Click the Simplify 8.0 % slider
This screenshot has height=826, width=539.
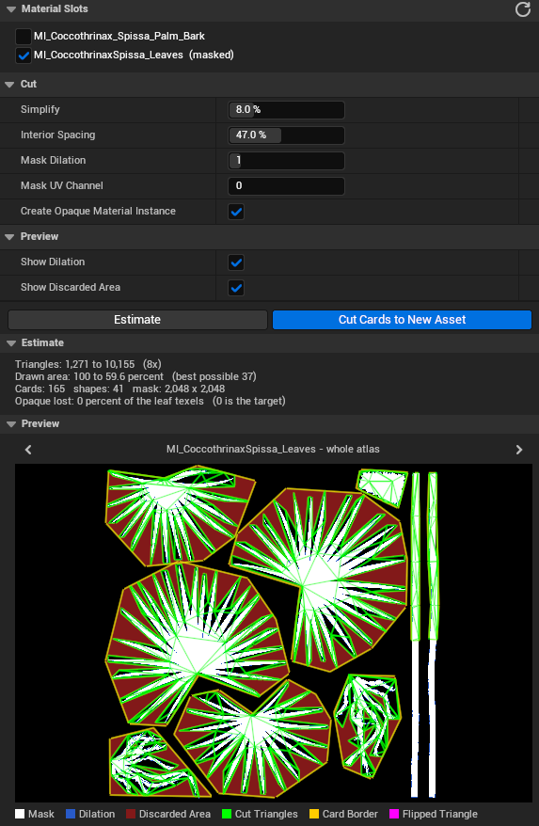(286, 109)
